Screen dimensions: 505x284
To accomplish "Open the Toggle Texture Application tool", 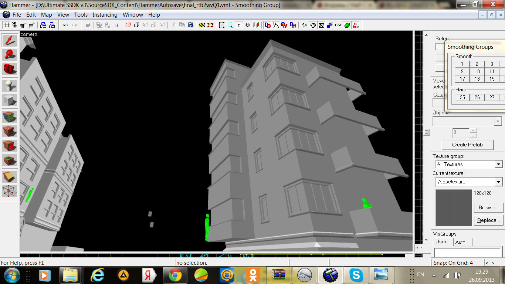I will tap(10, 117).
